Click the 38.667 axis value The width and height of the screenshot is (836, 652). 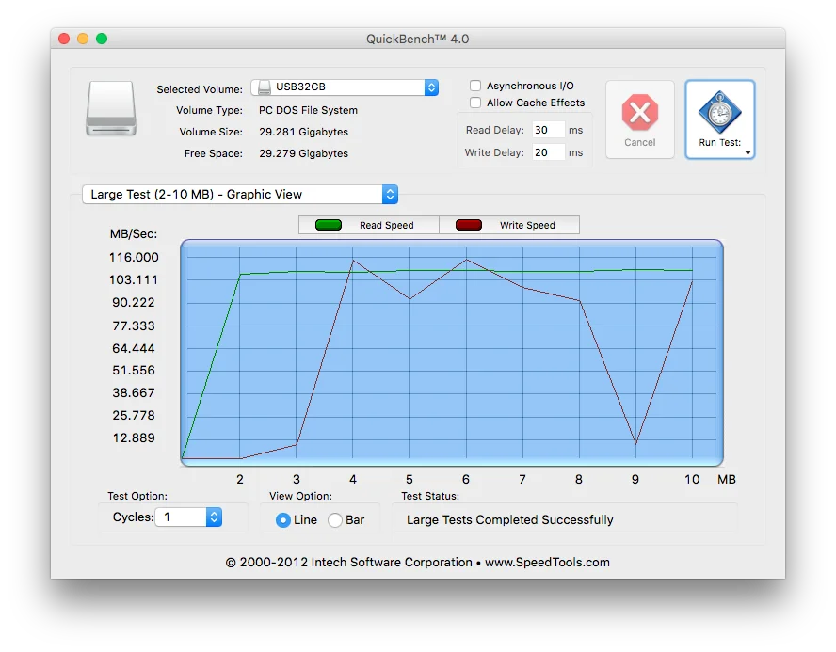coord(134,392)
